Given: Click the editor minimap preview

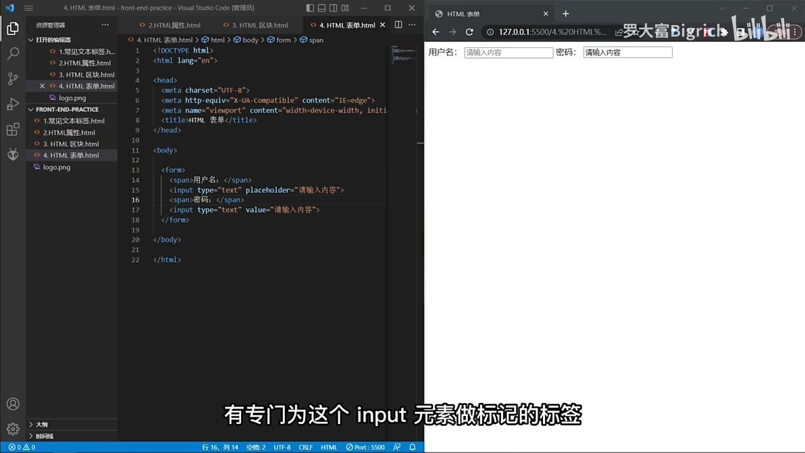Looking at the screenshot, I should pos(404,54).
